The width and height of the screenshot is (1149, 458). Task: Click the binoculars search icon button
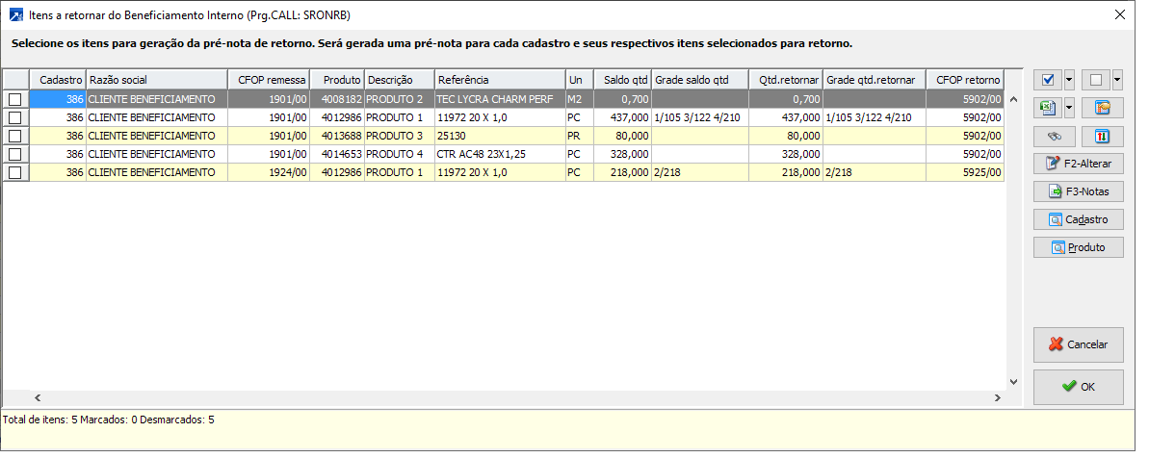coord(1054,137)
